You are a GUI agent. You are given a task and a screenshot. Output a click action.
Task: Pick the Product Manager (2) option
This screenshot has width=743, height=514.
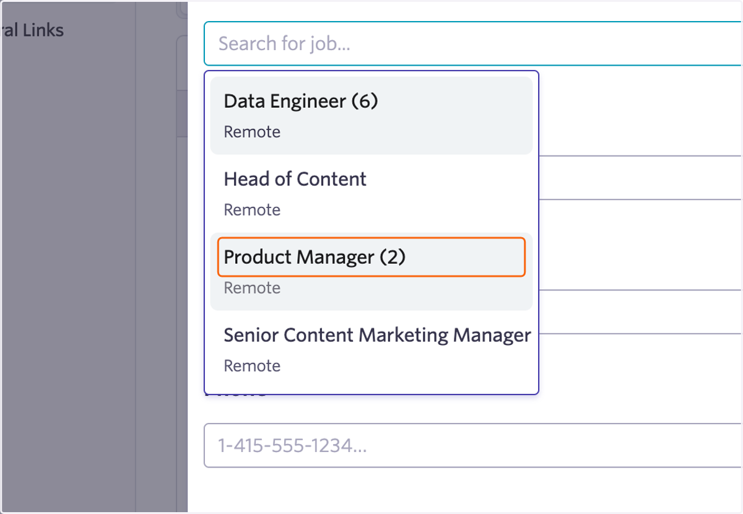pos(371,272)
